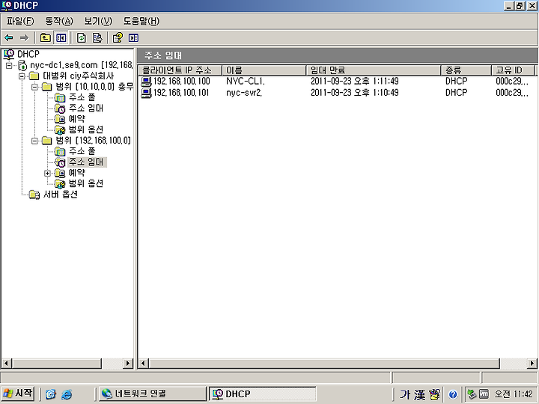Open help using the question mark toolbar icon
The image size is (539, 404).
tap(118, 38)
